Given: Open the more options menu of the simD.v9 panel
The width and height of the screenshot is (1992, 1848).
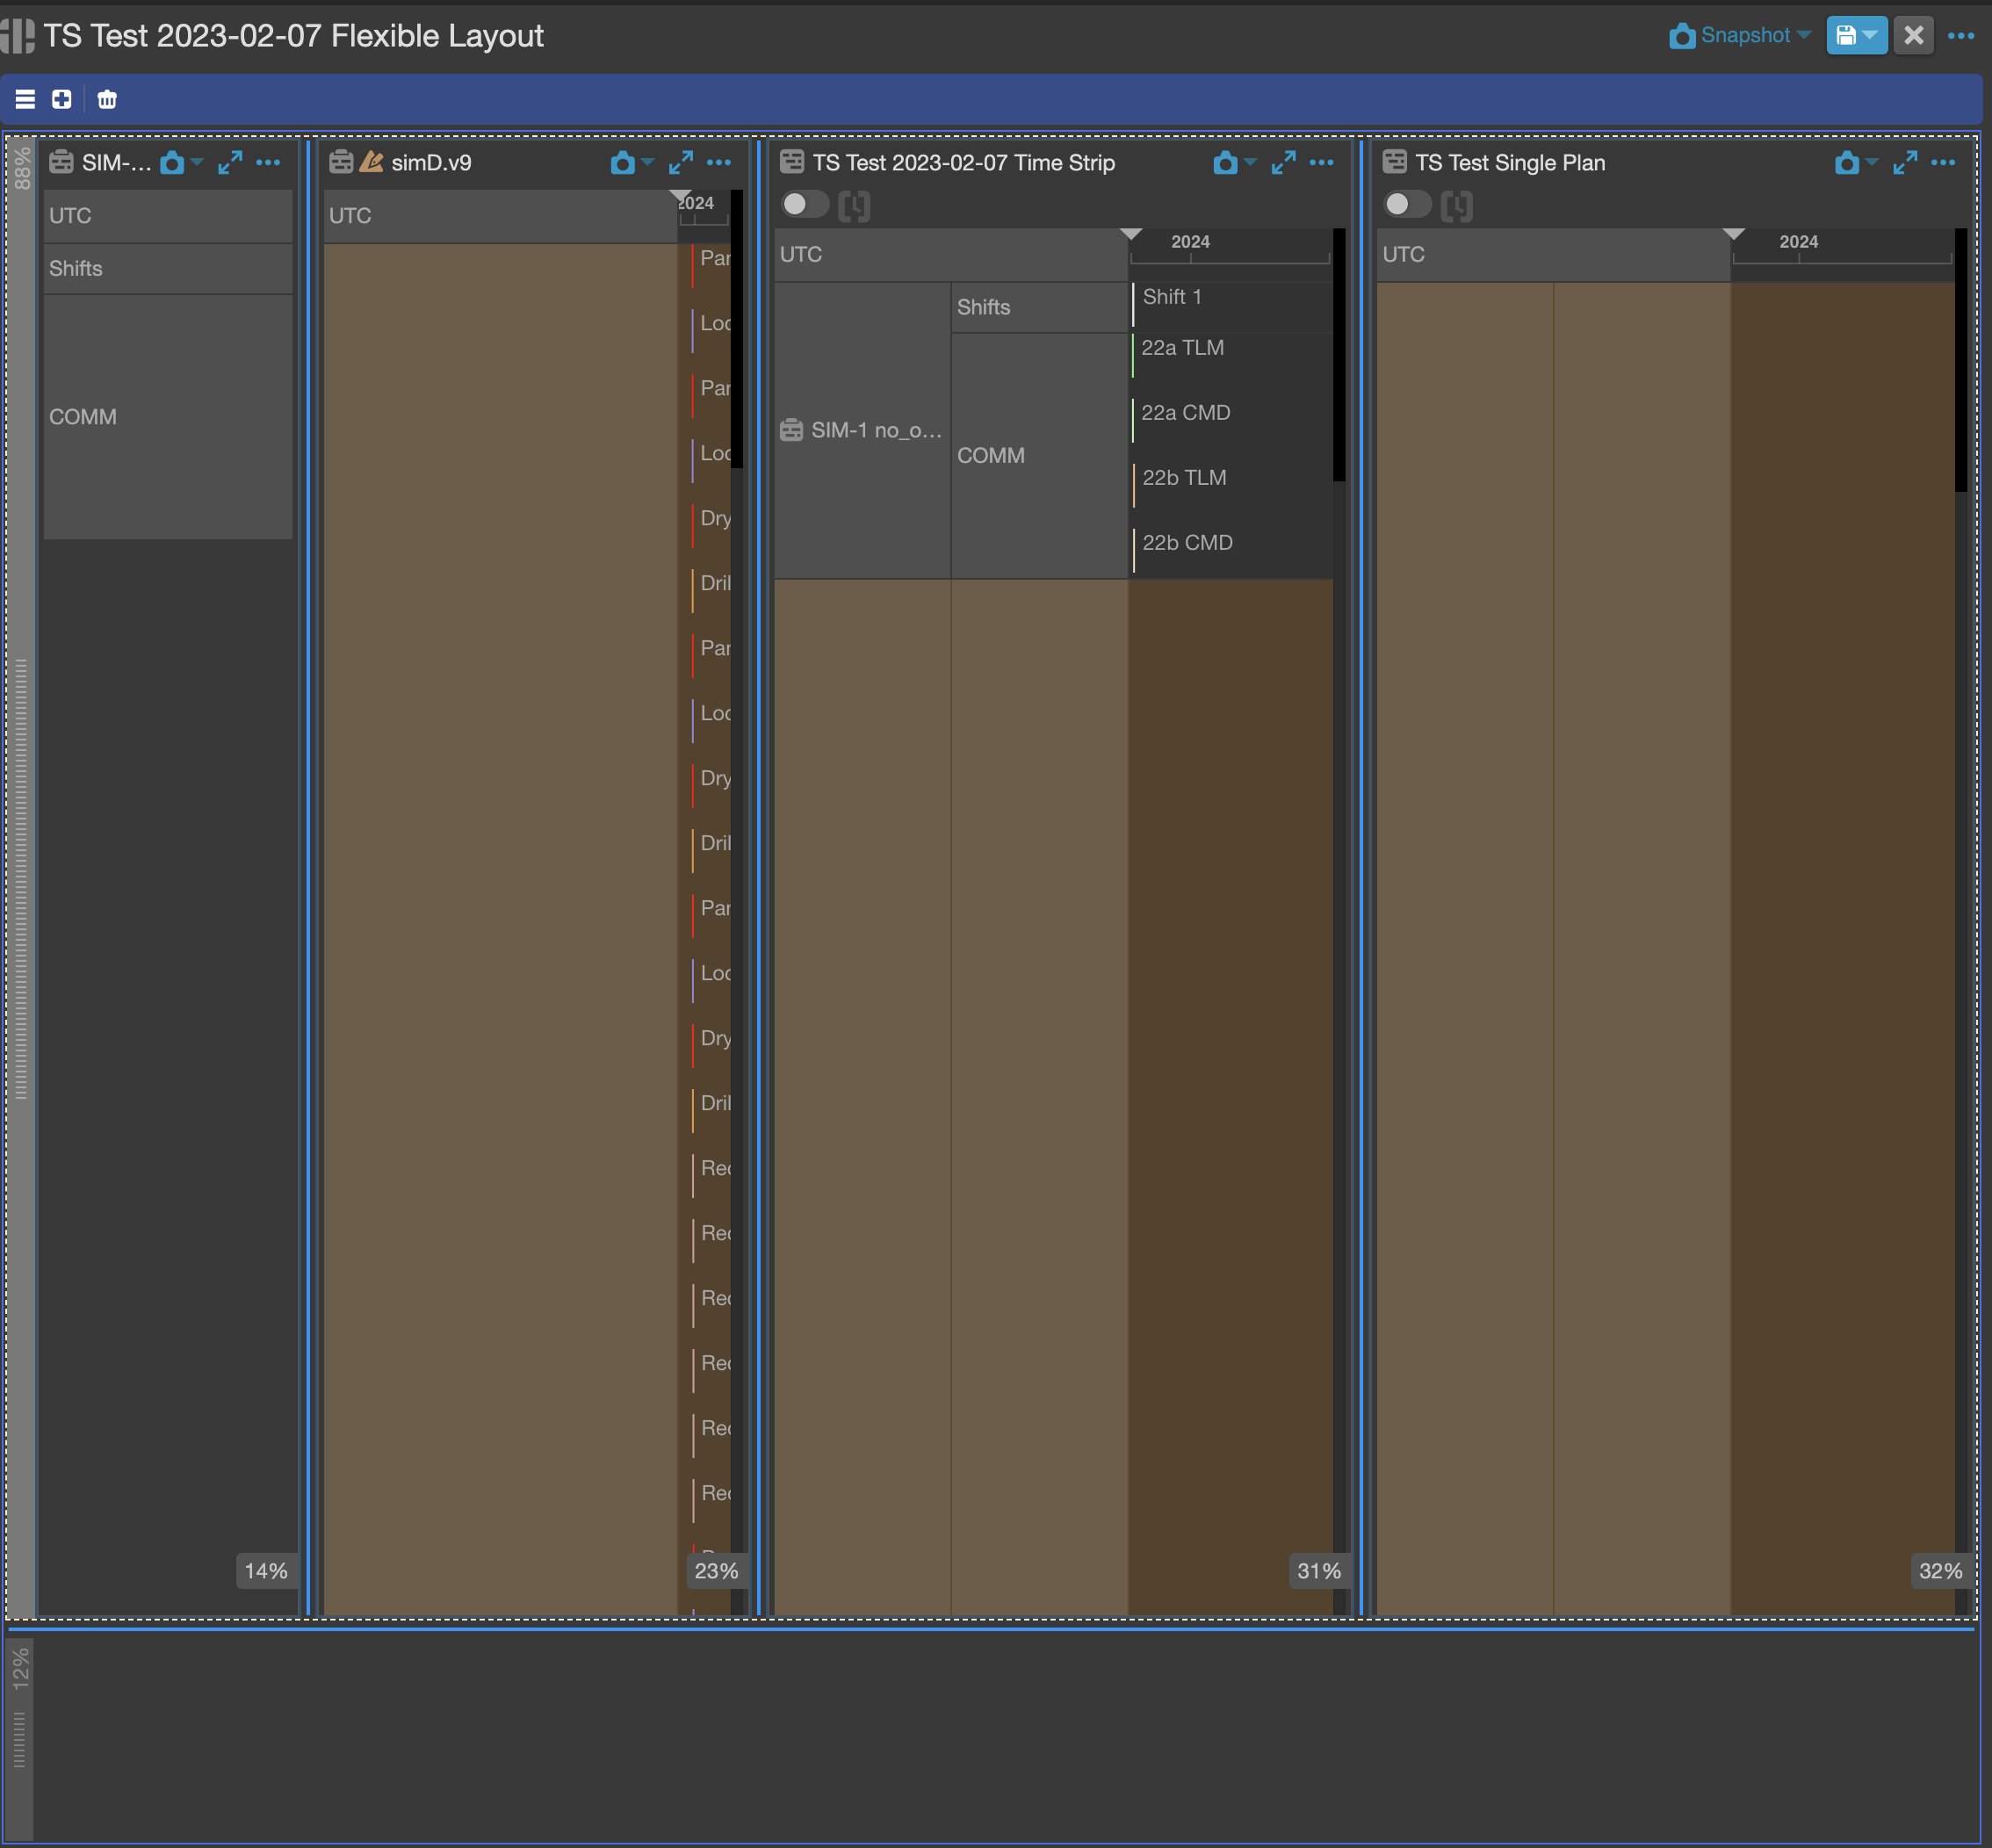Looking at the screenshot, I should click(x=719, y=162).
